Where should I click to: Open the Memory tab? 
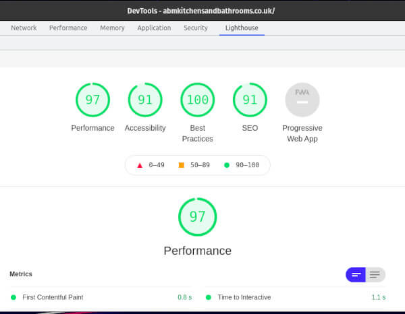[x=112, y=28]
